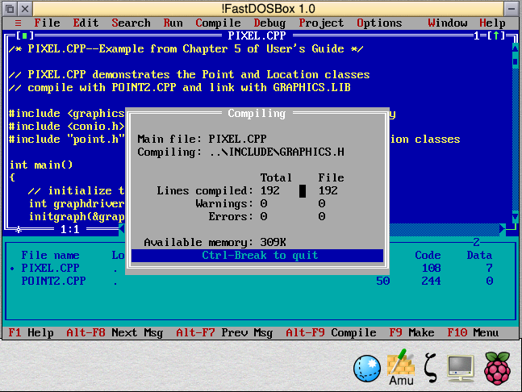Click the editor vertical scrollbar up arrow
Screen dimensions: 522x392
[x=516, y=48]
